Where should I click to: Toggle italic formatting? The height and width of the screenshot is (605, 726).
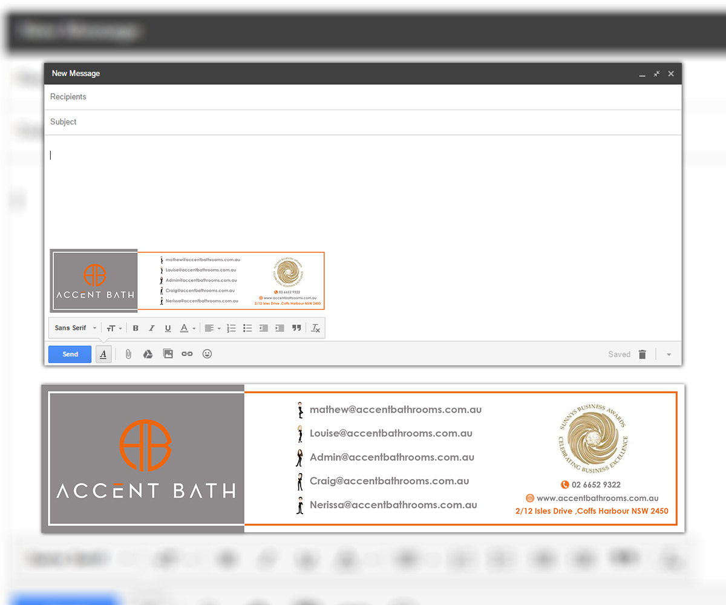[152, 328]
